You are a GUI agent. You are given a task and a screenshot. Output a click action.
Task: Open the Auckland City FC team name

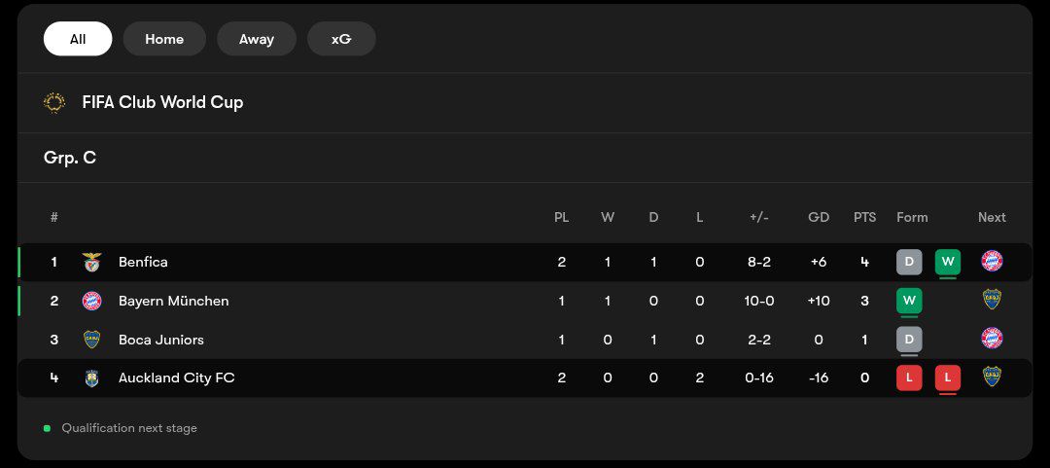pyautogui.click(x=177, y=378)
